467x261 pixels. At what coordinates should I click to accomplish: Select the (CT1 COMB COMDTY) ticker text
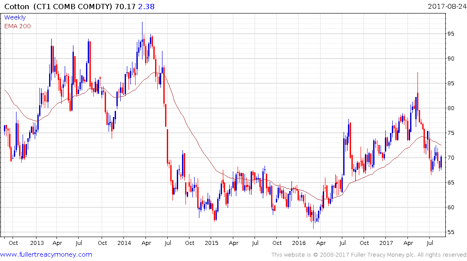[73, 7]
